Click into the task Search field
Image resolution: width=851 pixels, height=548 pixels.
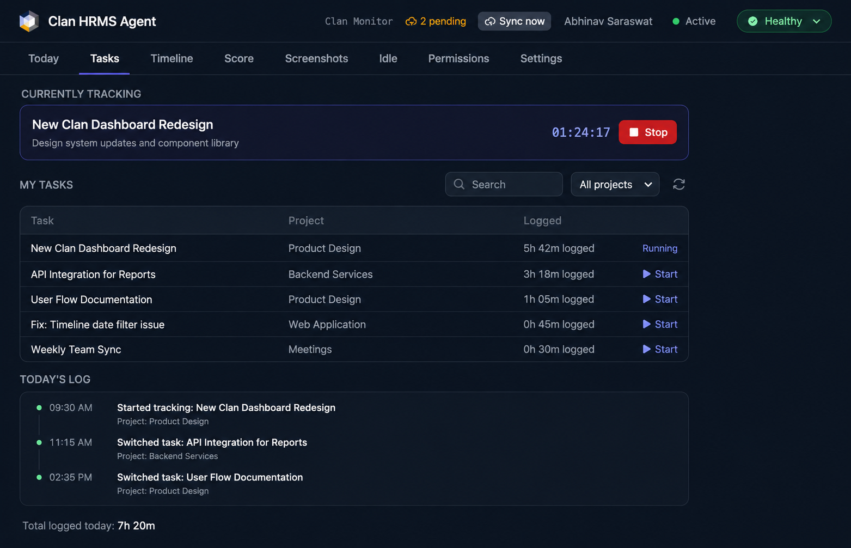click(504, 184)
